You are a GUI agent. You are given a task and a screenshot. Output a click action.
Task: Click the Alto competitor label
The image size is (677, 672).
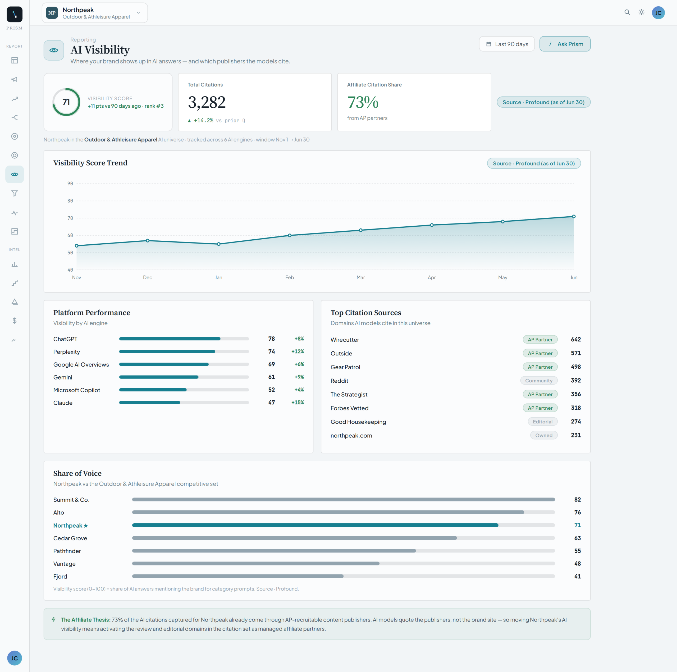click(x=58, y=513)
